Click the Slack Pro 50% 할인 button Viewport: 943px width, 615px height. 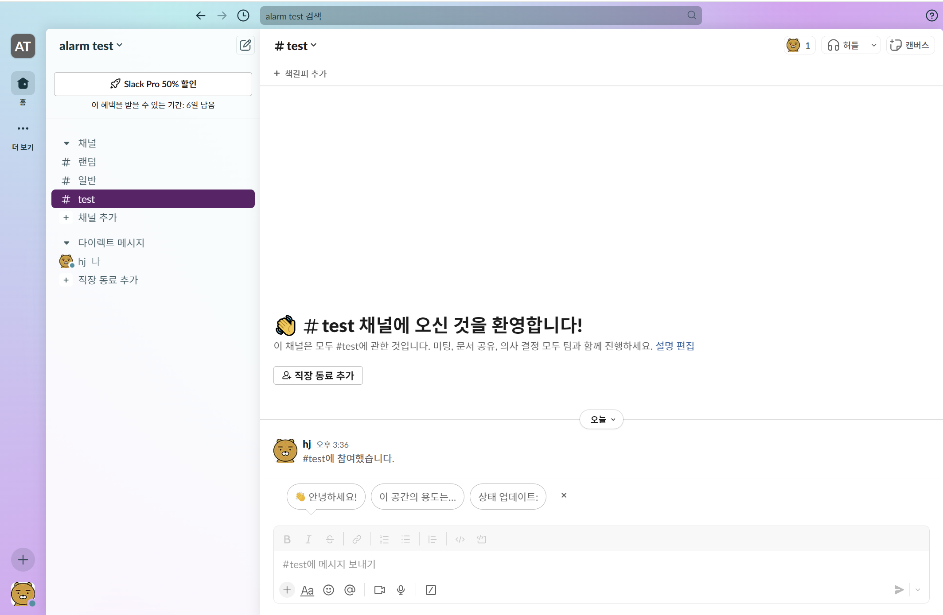[153, 84]
